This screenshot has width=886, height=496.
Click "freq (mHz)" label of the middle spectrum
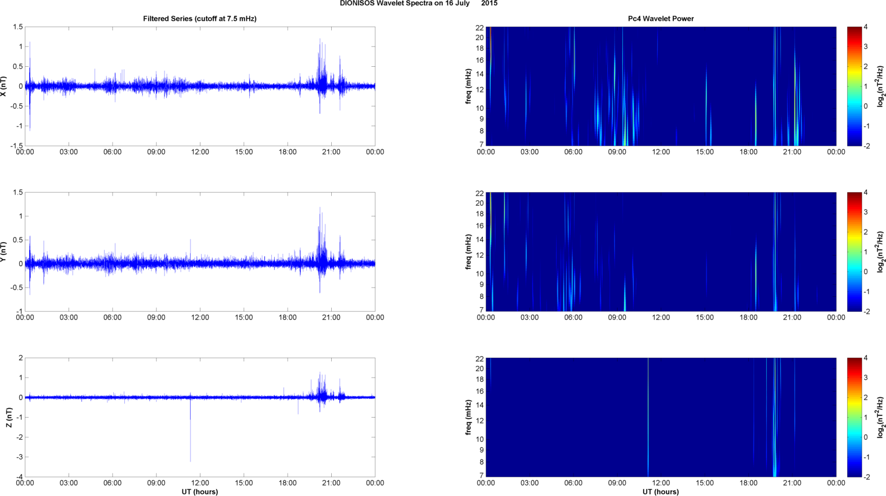coord(468,251)
